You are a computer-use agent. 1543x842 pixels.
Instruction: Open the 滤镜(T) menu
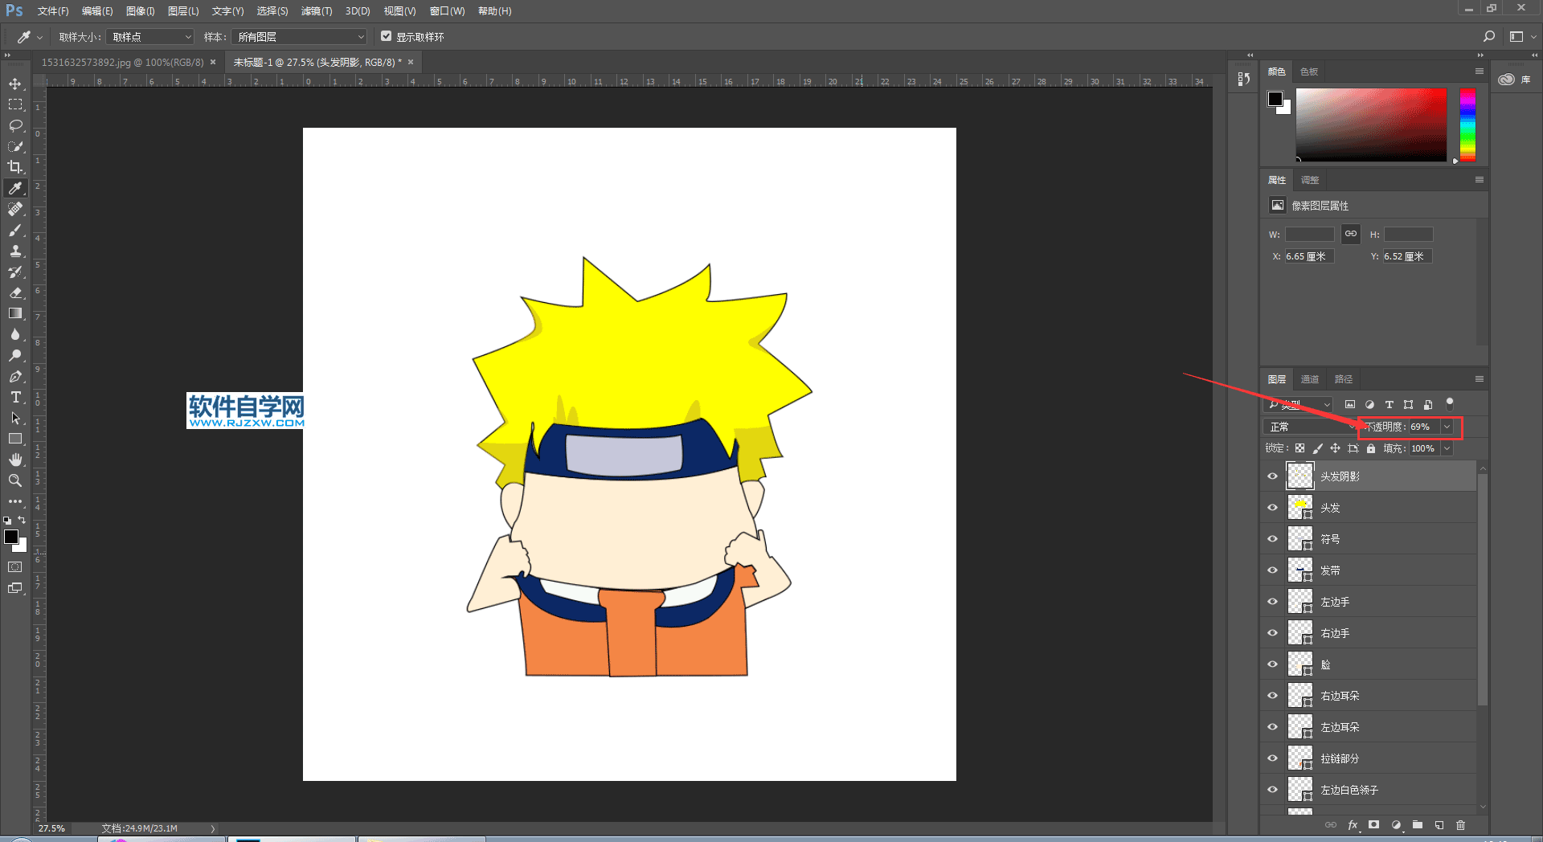(x=316, y=11)
